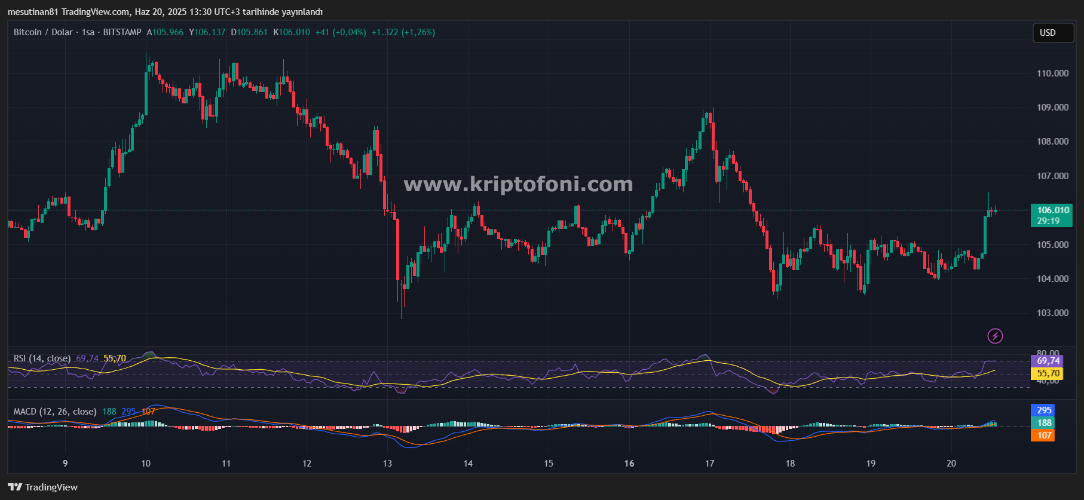Viewport: 1084px width, 500px height.
Task: Click the 104.000 price axis label
Action: [x=1052, y=279]
